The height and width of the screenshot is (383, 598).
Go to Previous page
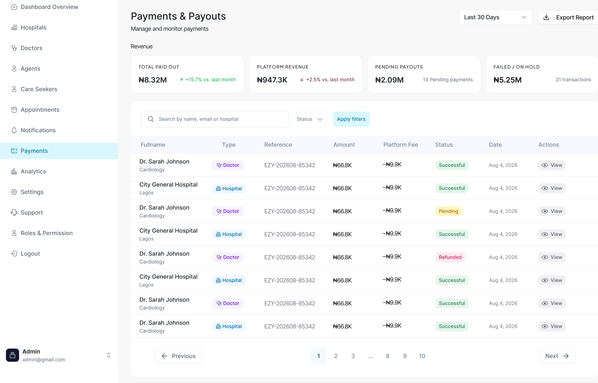(x=178, y=356)
